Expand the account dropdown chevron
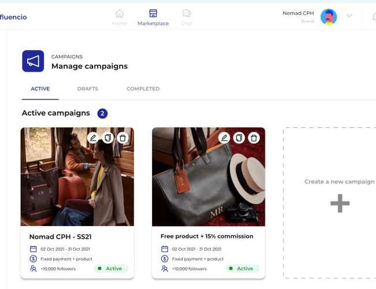Image resolution: width=376 pixels, height=289 pixels. (x=349, y=16)
